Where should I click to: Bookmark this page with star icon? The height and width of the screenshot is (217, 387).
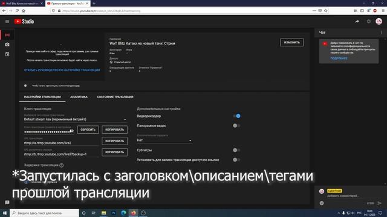[x=325, y=11]
